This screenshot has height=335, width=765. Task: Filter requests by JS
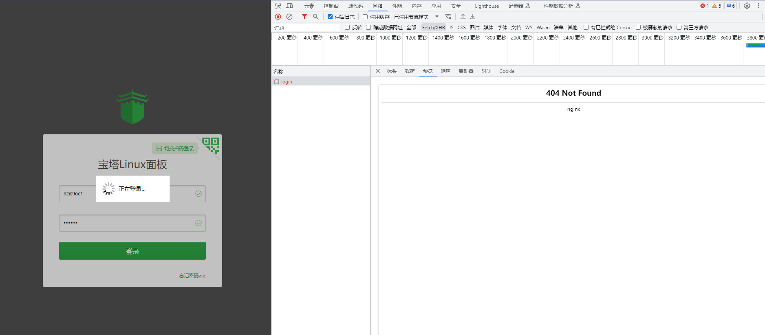(x=451, y=27)
